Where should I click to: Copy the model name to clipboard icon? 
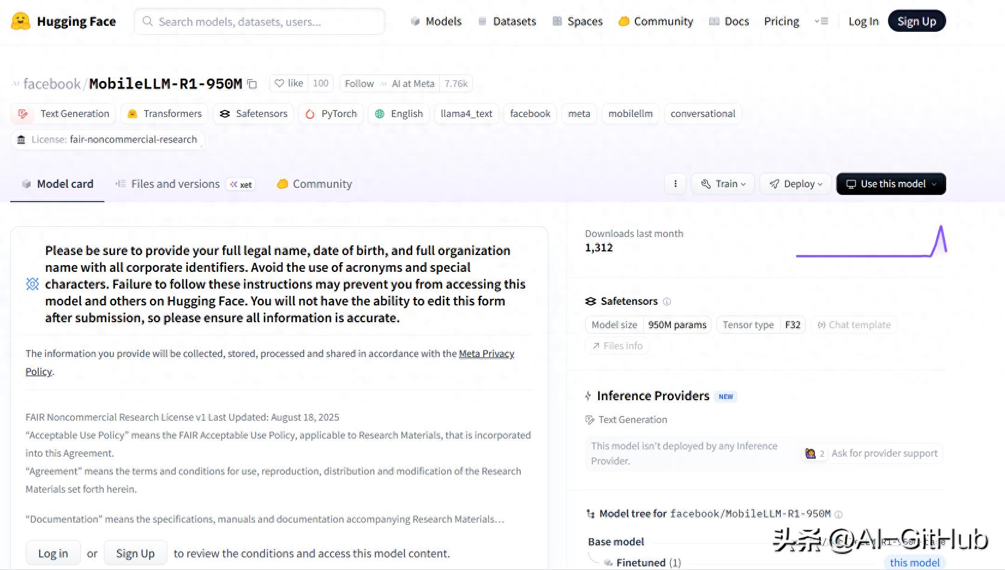[253, 84]
